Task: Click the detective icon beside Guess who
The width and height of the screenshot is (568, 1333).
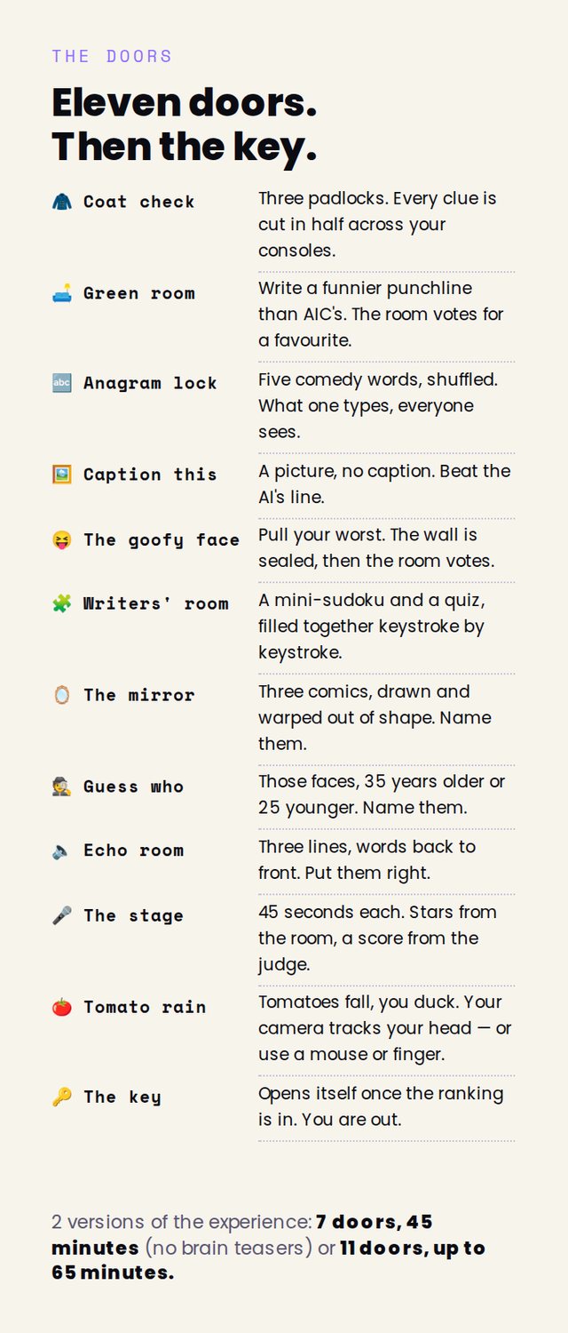Action: (61, 786)
